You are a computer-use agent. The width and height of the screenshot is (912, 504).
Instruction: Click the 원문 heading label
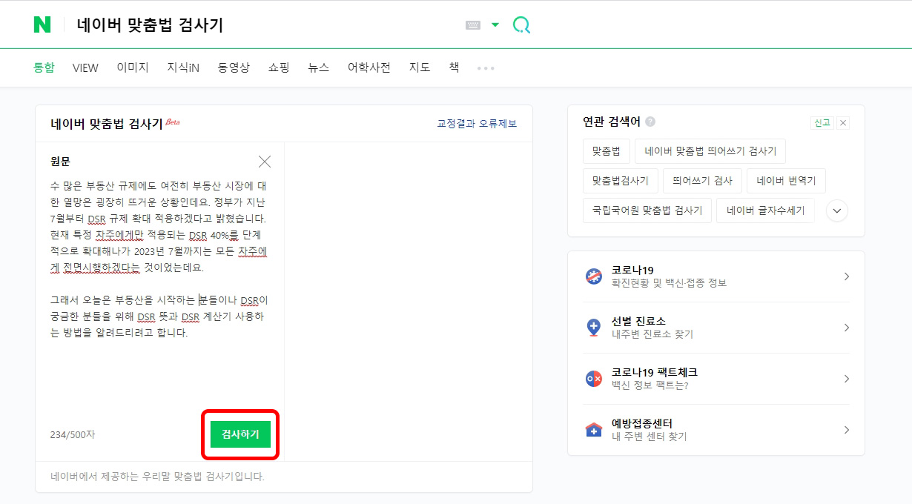[x=61, y=162]
